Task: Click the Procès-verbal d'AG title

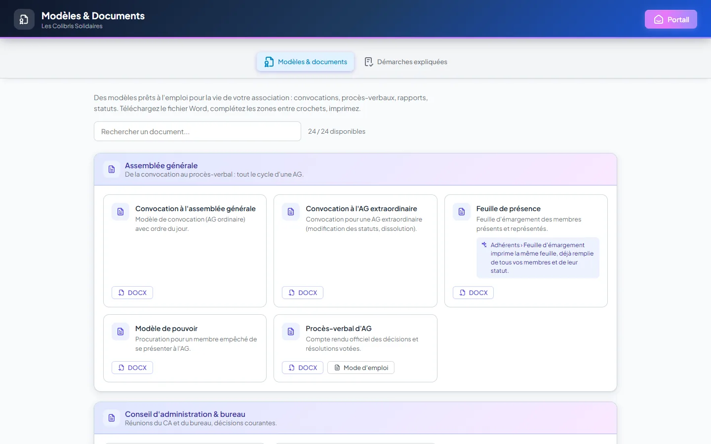Action: point(339,329)
